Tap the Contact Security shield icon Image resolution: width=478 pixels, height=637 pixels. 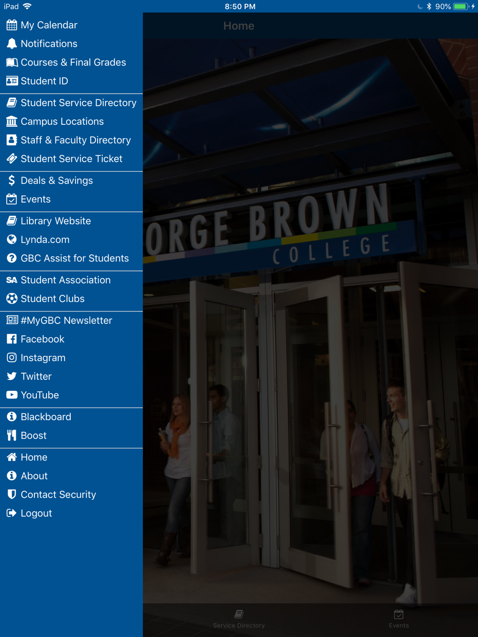[x=12, y=494]
